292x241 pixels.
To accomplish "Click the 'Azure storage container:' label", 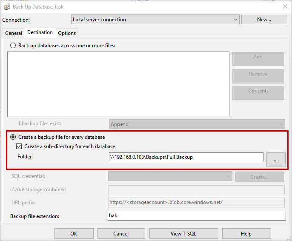I will [39, 189].
